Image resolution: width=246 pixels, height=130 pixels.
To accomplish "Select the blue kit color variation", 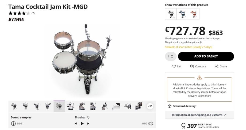I will (x=182, y=14).
